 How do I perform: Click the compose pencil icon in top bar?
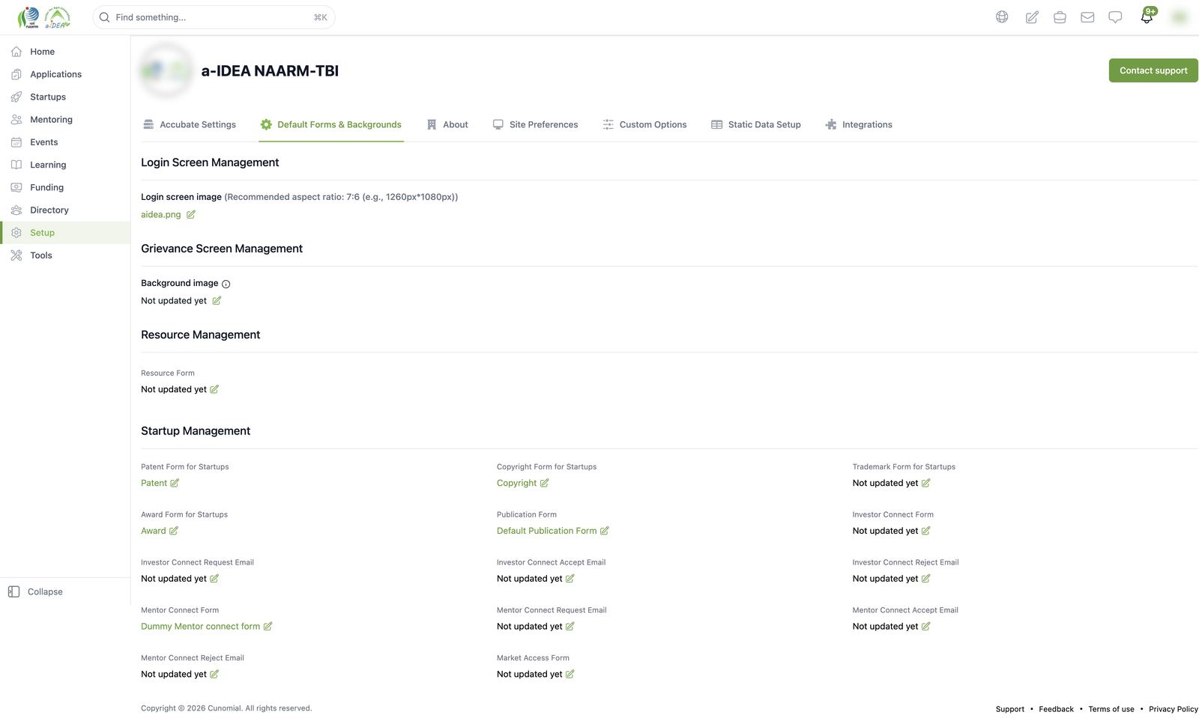(1032, 17)
